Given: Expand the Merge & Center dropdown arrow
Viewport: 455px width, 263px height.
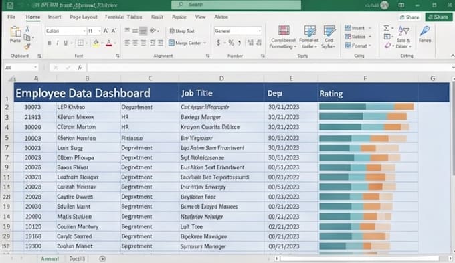Looking at the screenshot, I should pos(205,43).
